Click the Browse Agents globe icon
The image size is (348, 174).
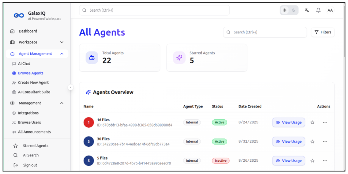(14, 73)
